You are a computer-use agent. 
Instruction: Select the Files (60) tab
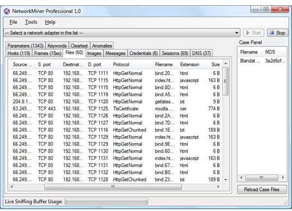click(74, 53)
